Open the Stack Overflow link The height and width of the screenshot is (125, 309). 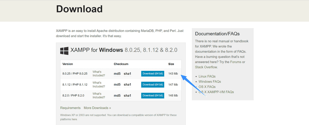tap(206, 67)
